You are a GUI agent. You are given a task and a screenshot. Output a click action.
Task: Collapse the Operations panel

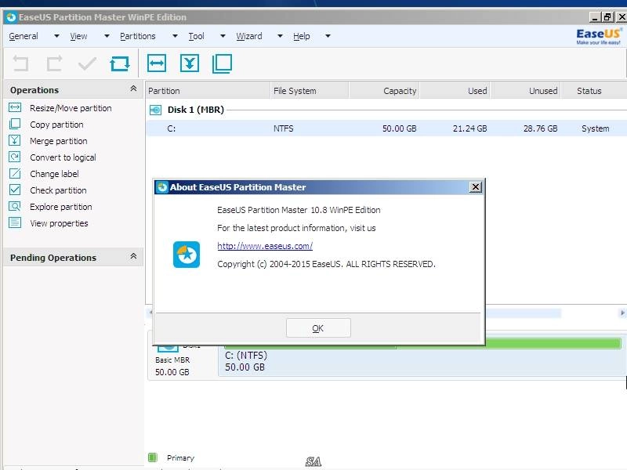point(133,89)
